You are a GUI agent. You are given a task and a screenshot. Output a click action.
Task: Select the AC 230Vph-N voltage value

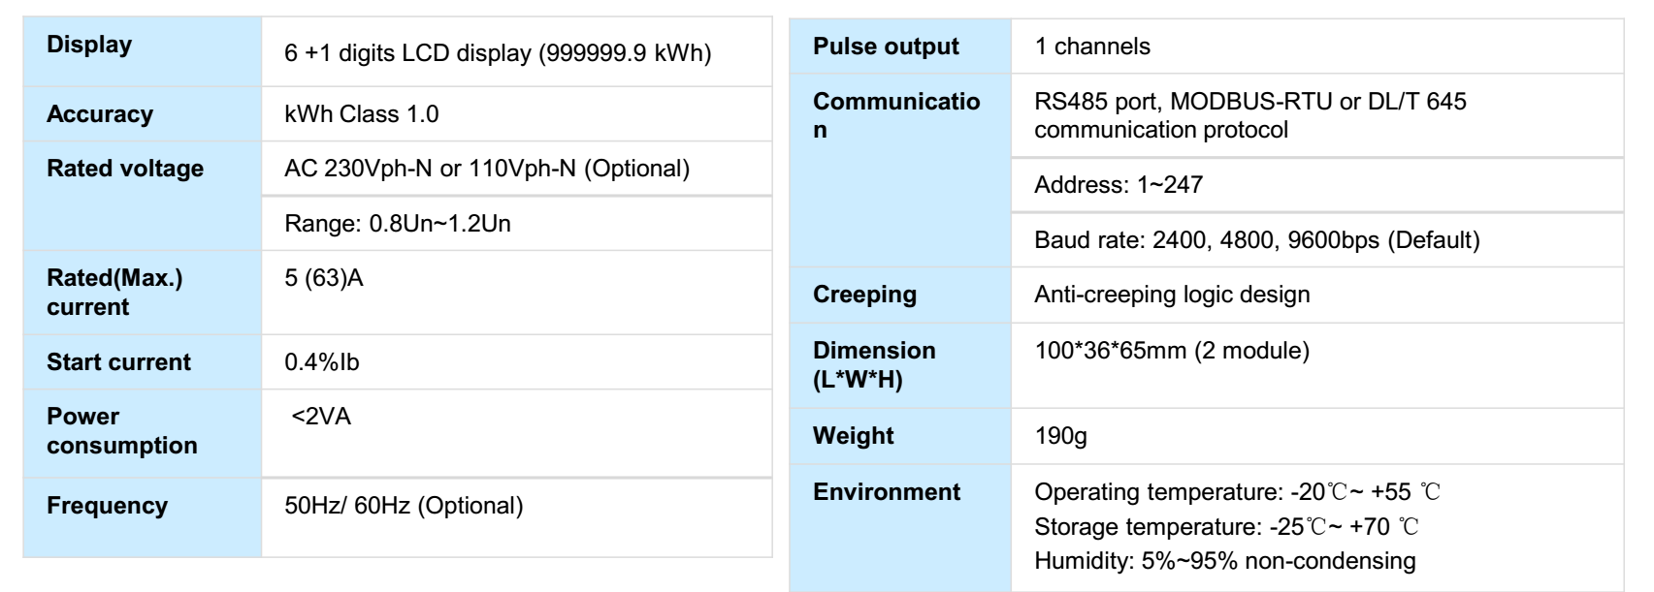487,169
